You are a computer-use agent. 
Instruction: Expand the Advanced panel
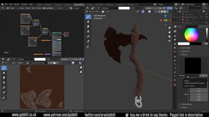[185, 51]
